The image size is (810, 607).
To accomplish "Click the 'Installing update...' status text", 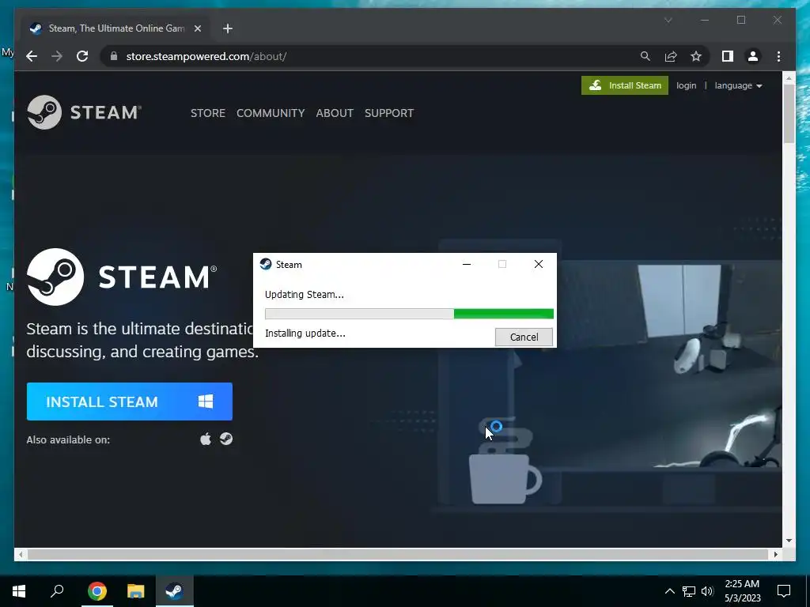I will click(305, 334).
